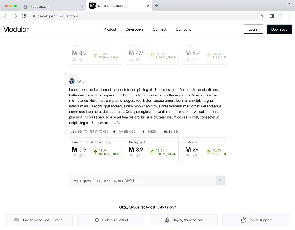This screenshot has height=230, width=295.
Task: Click the YouTube icon on Tutorial button
Action: (x=17, y=220)
